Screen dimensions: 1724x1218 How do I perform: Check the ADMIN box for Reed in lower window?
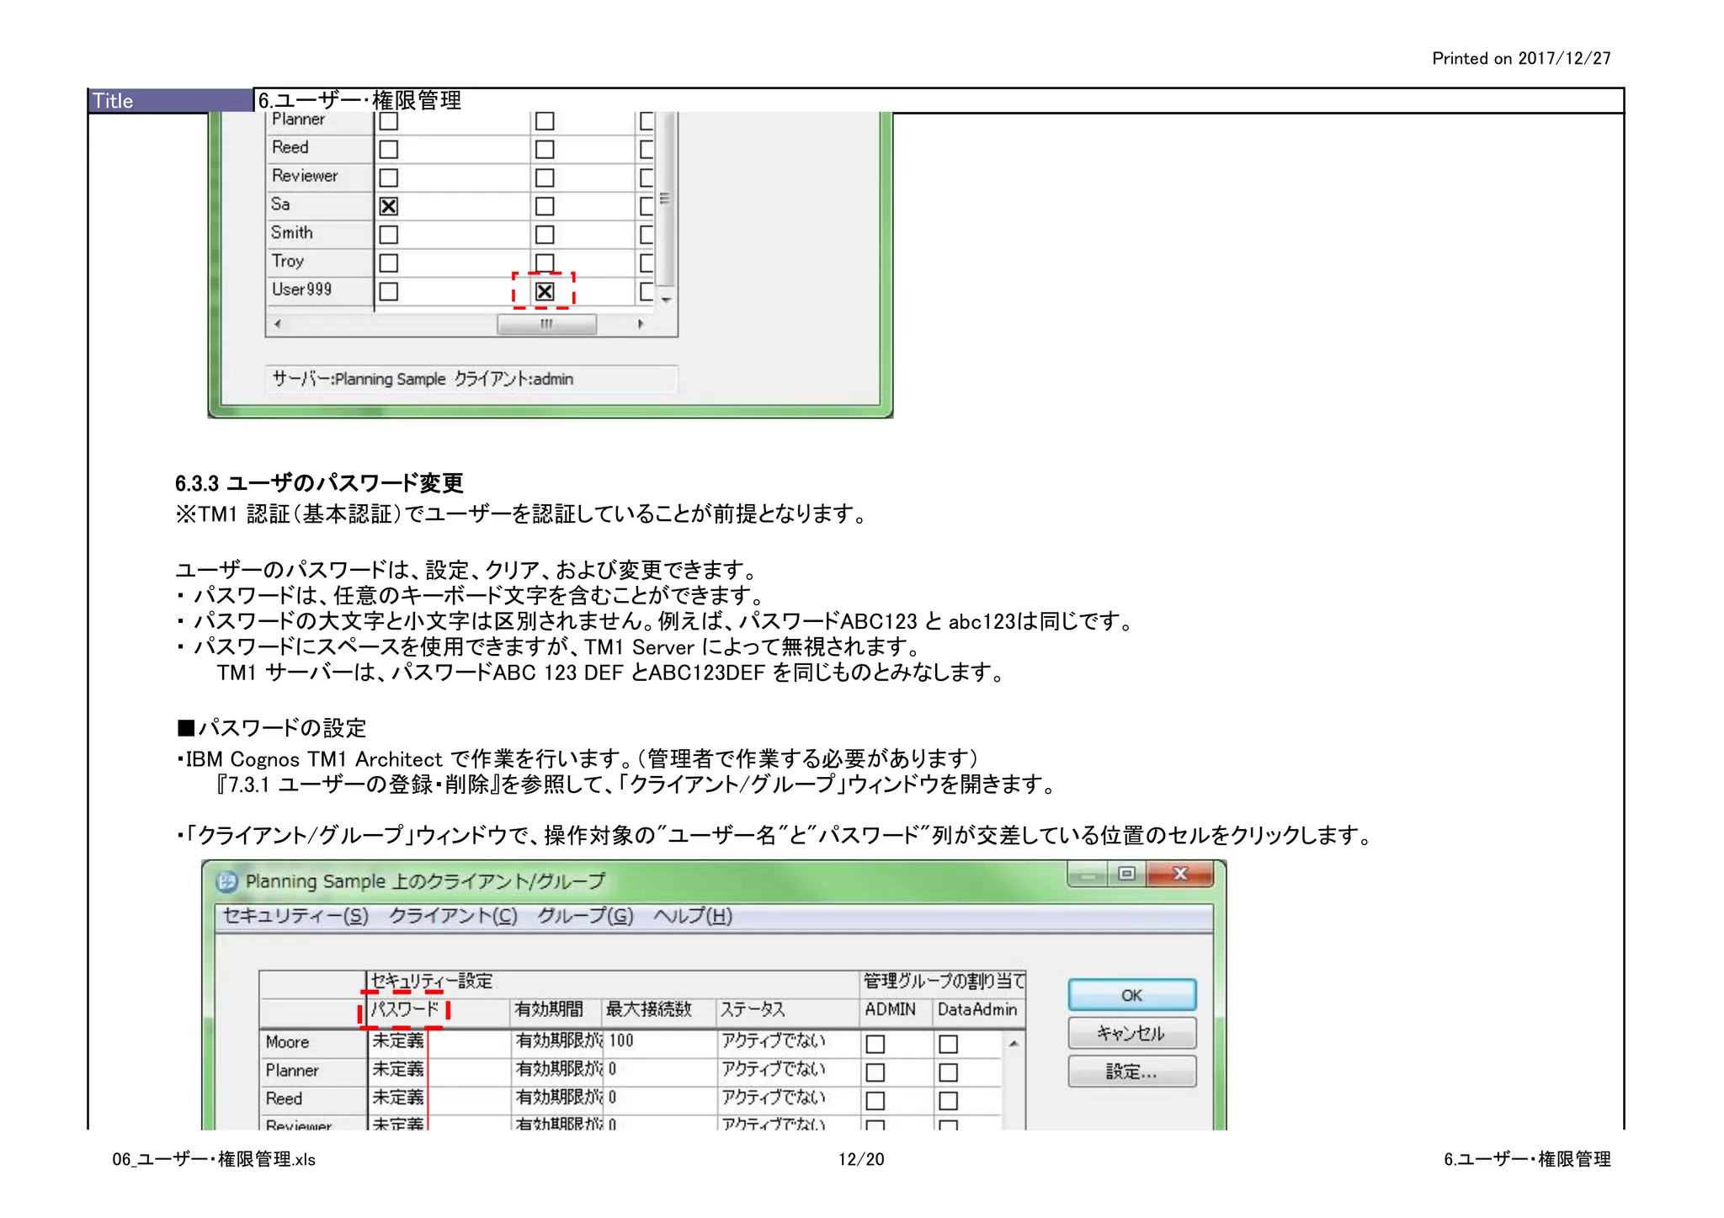[x=875, y=1100]
